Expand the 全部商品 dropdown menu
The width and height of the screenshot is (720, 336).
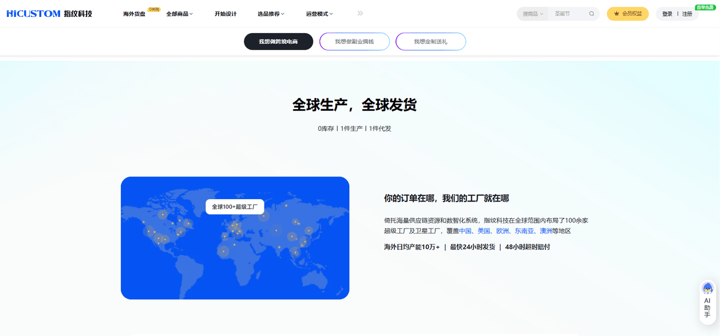(x=179, y=14)
